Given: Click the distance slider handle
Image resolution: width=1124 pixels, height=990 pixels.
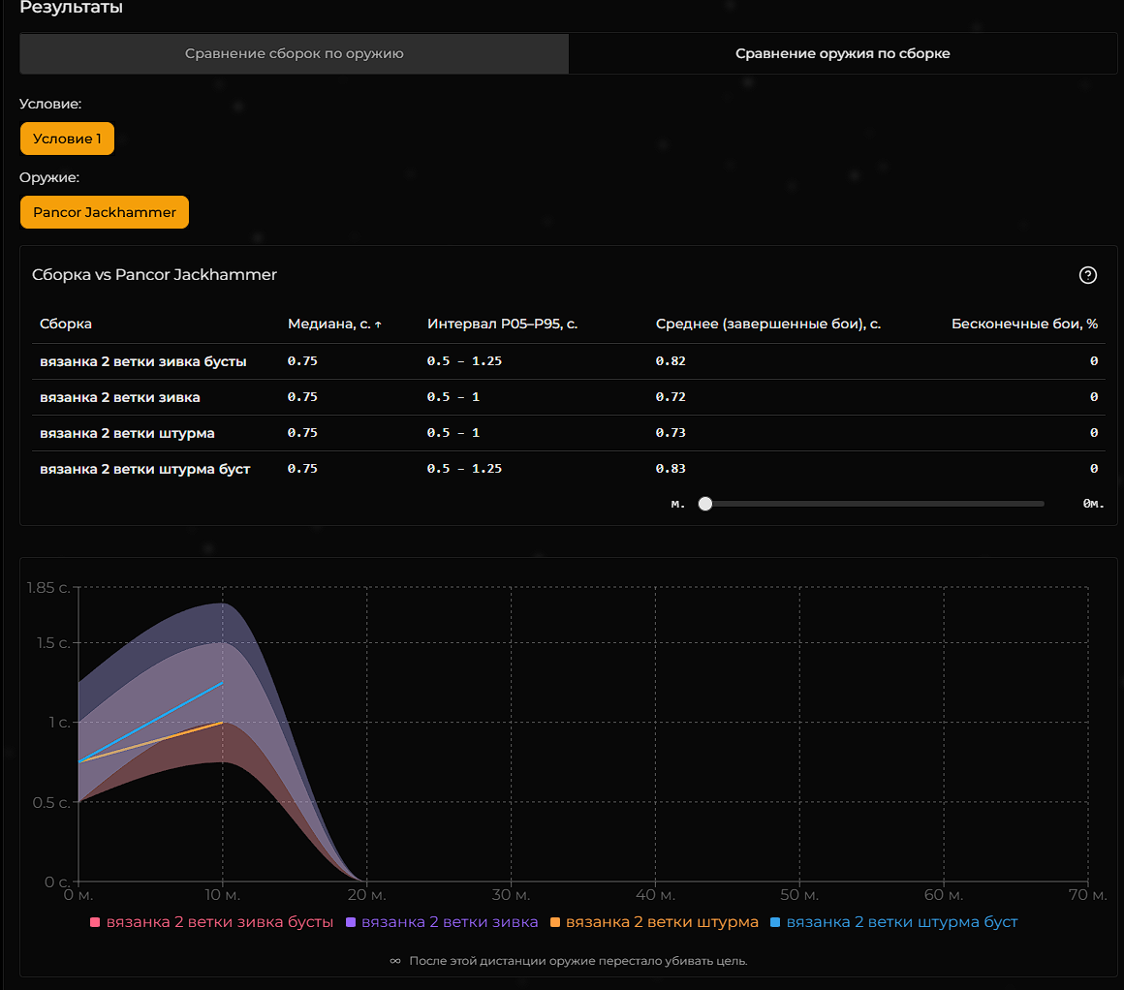Looking at the screenshot, I should (x=705, y=504).
